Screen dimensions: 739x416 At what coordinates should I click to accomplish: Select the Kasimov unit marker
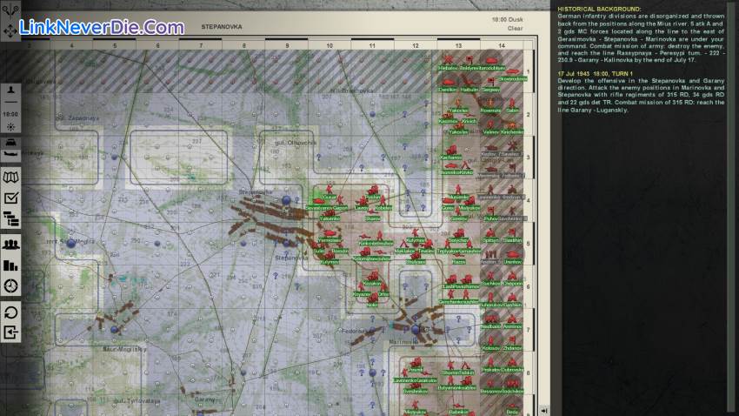tap(448, 117)
